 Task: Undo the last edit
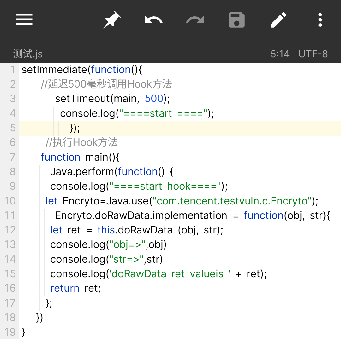click(x=153, y=20)
